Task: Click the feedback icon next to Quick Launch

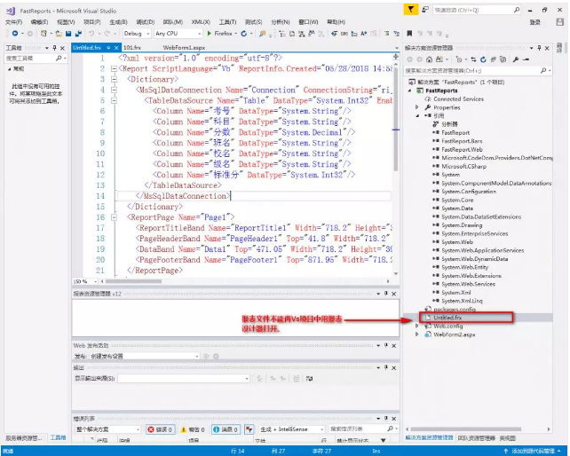Action: click(x=425, y=10)
